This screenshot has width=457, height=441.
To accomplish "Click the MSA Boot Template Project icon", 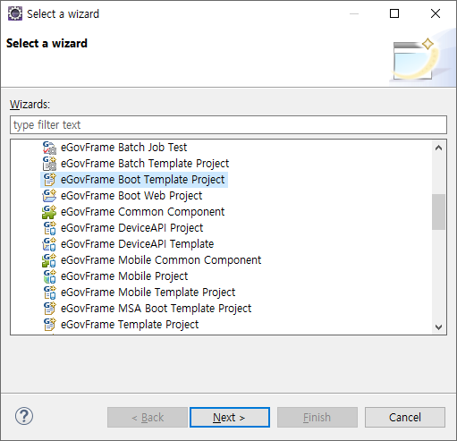I will [49, 309].
